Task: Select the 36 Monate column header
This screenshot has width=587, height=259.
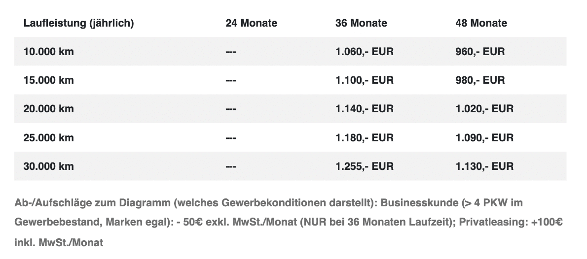Action: 361,23
